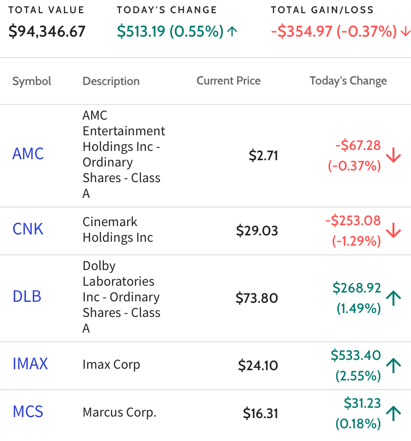Open the IMAX ticker symbol link
The image size is (411, 441).
click(30, 364)
